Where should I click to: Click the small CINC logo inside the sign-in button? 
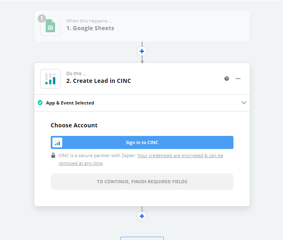(57, 142)
